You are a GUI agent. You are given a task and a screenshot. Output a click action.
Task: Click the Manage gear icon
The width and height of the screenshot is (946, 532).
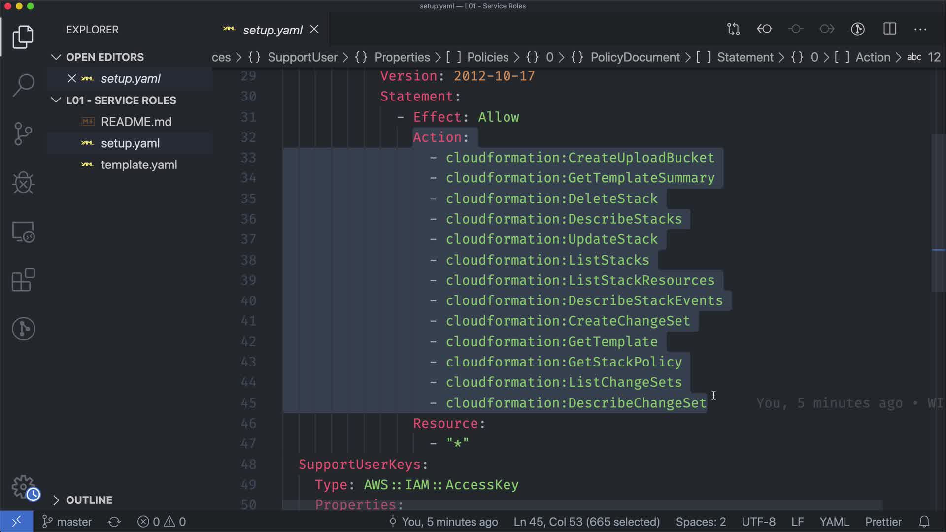23,487
